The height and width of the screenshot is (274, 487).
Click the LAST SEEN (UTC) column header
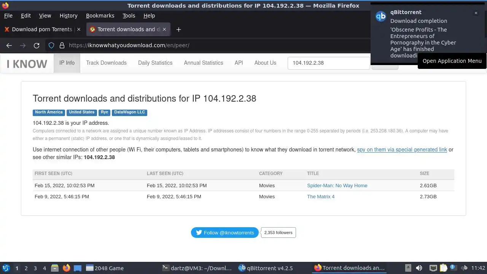coord(165,174)
